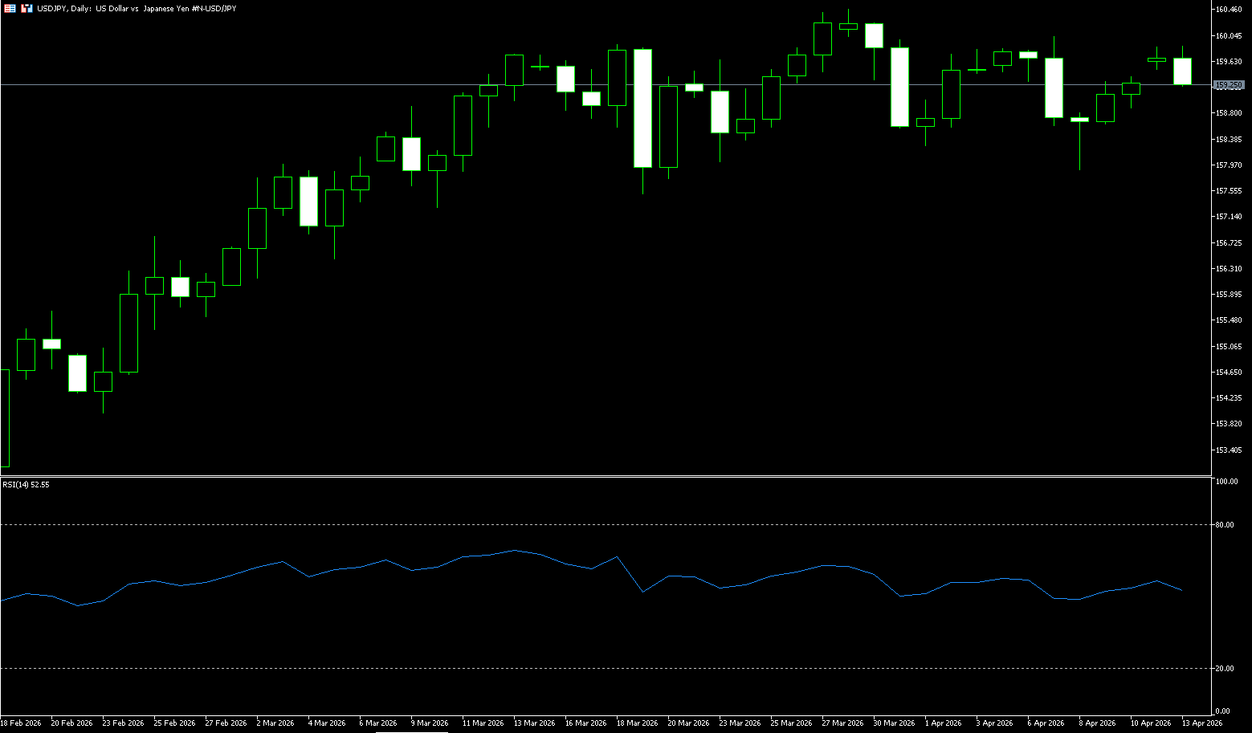Click the 160.460 price scale label
The height and width of the screenshot is (733, 1252).
coord(1229,10)
